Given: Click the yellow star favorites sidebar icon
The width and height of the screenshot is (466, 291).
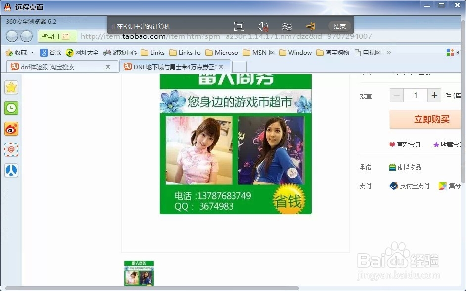Looking at the screenshot, I should [x=11, y=87].
